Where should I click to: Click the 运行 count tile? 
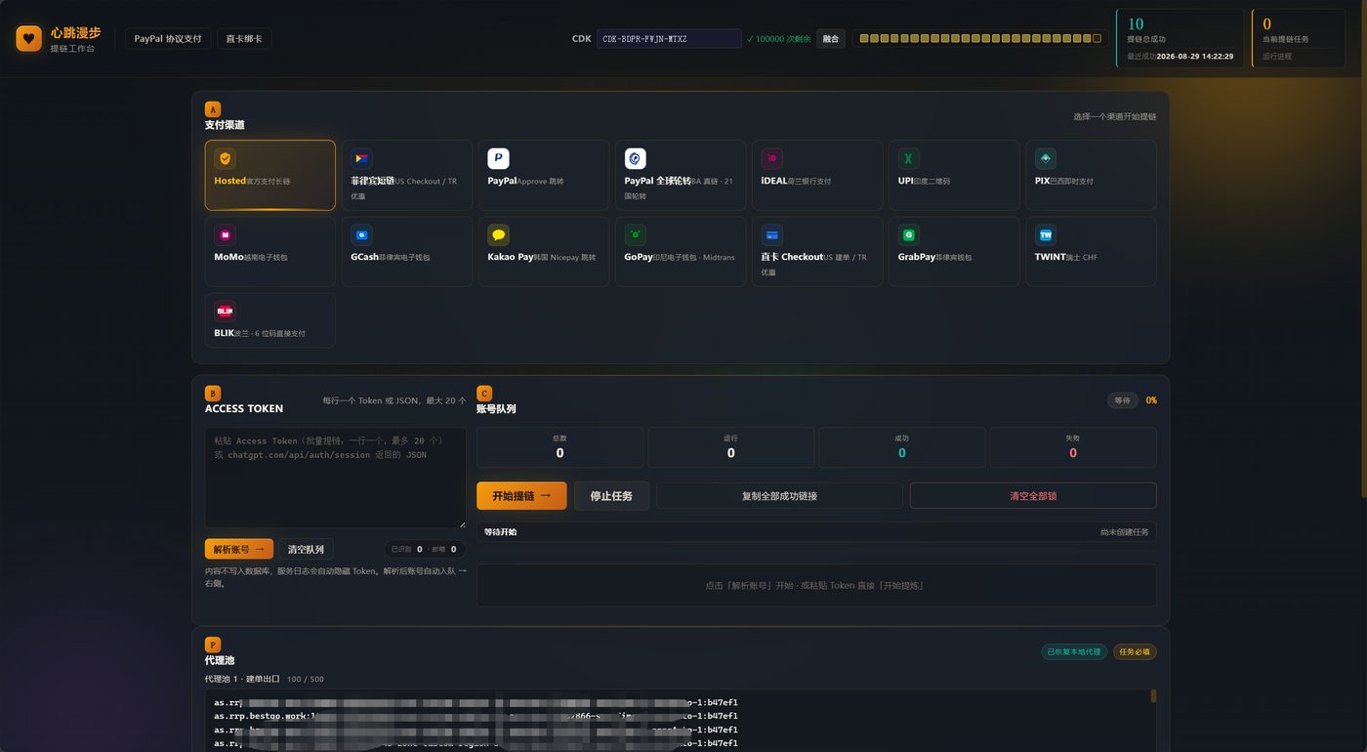pyautogui.click(x=731, y=447)
